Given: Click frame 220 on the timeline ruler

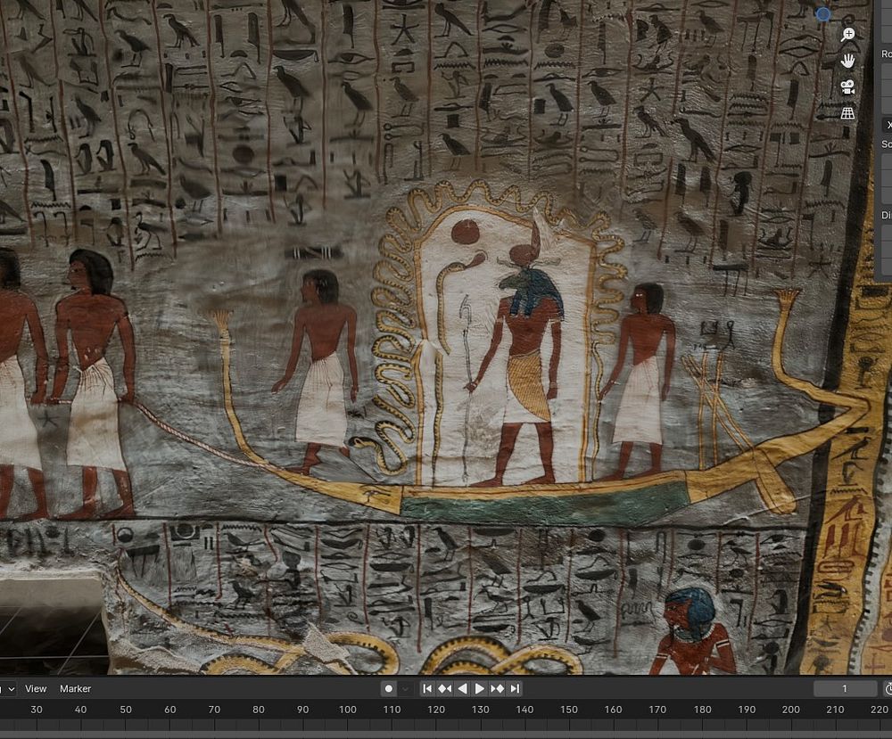Looking at the screenshot, I should coord(880,710).
